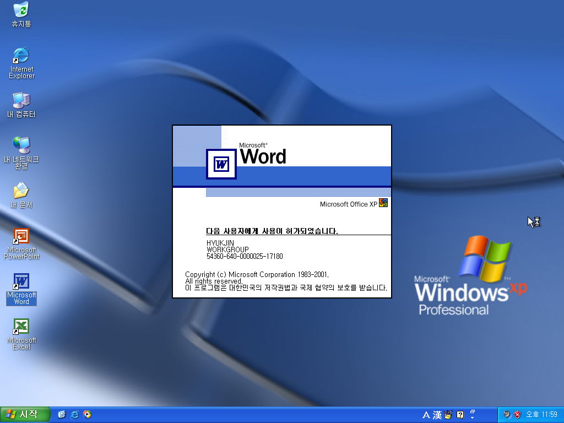Click the Microsoft Office XP puzzle logo
The image size is (564, 423).
coord(383,203)
